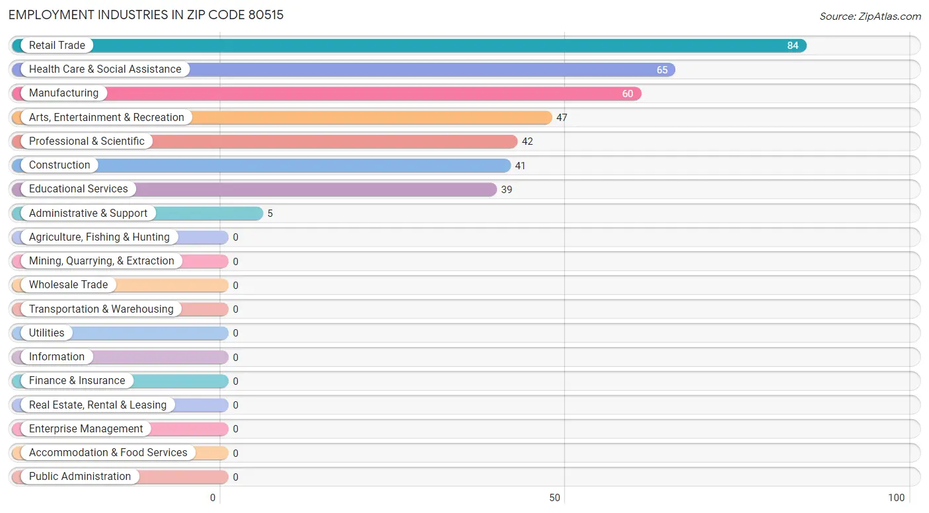Click the Educational Services label
This screenshot has width=929, height=513.
[79, 189]
